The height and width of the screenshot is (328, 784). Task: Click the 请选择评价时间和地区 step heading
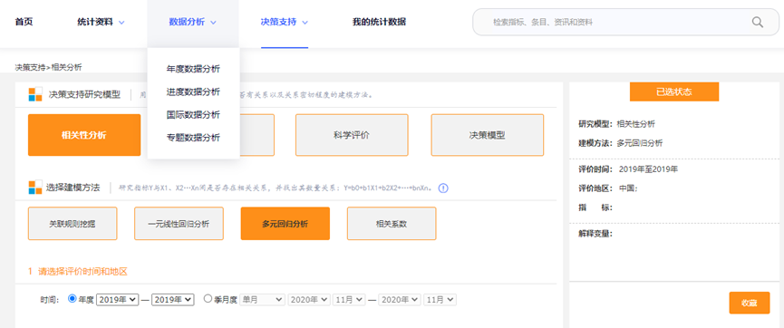(x=82, y=272)
